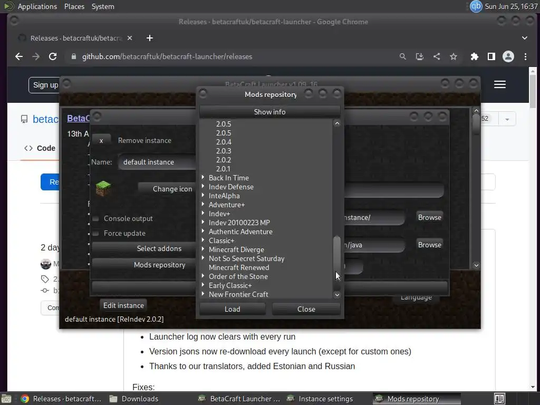Open Chrome profile avatar
The image size is (540, 405).
coord(508,56)
